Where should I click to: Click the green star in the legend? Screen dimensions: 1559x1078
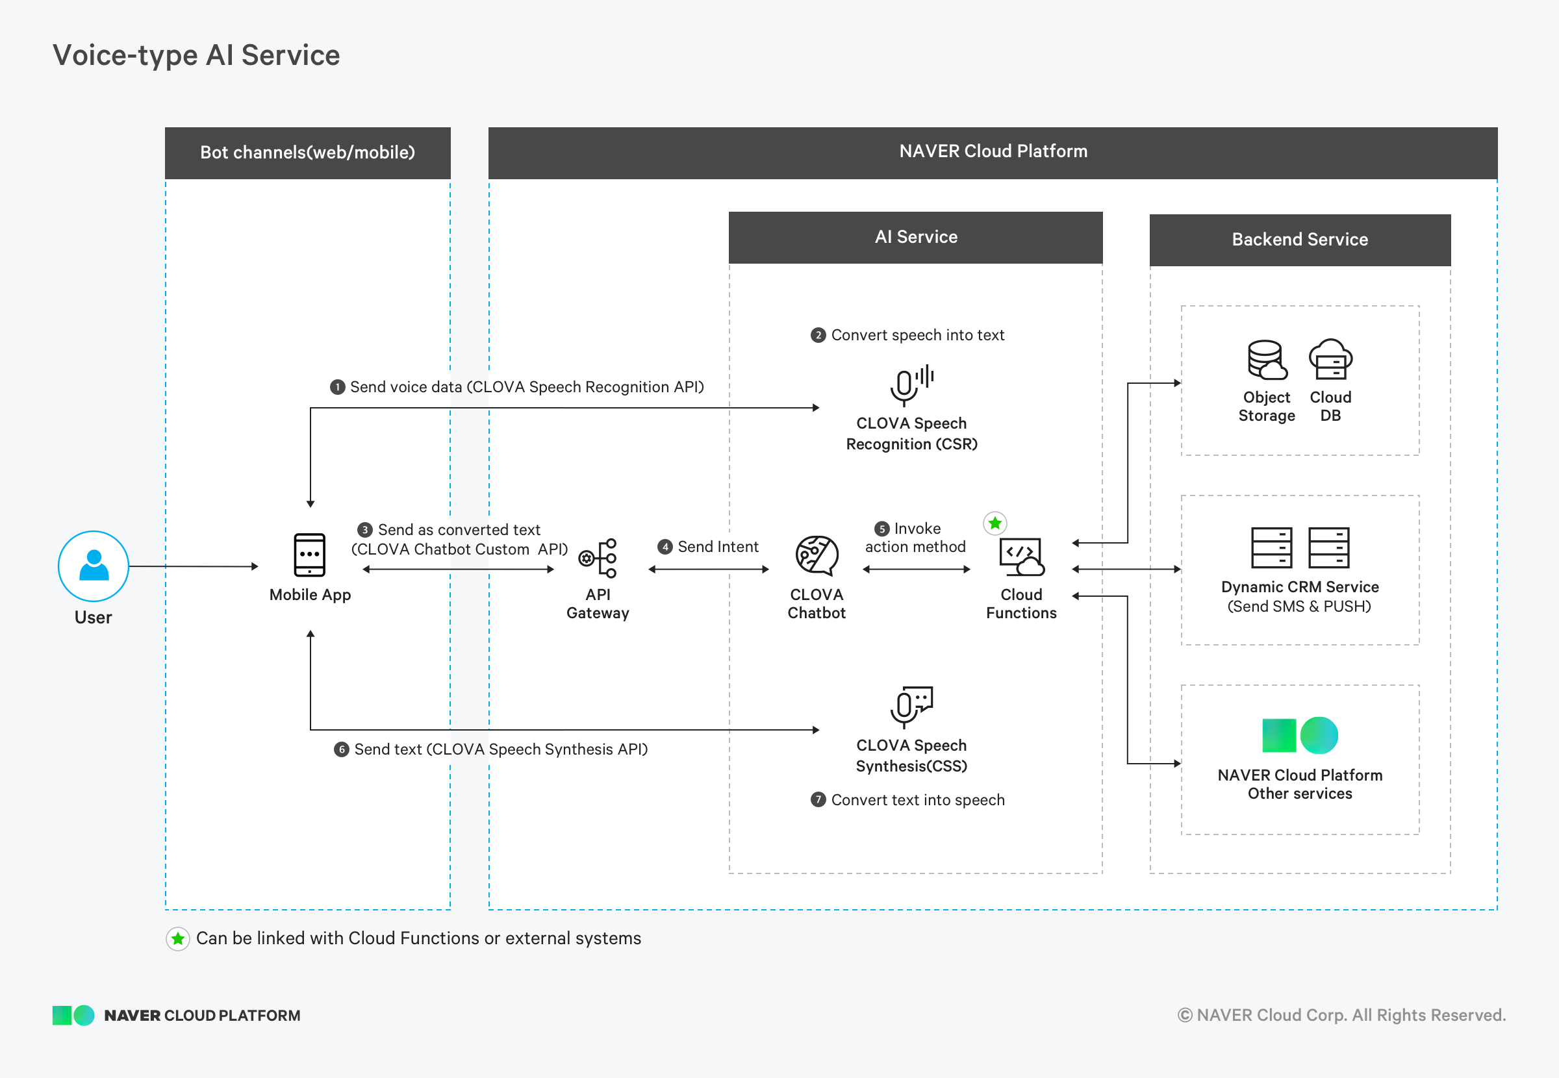177,939
